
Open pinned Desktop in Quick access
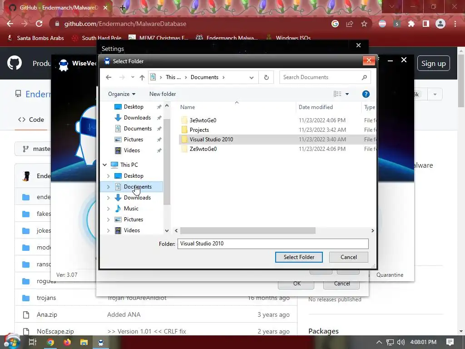click(134, 107)
